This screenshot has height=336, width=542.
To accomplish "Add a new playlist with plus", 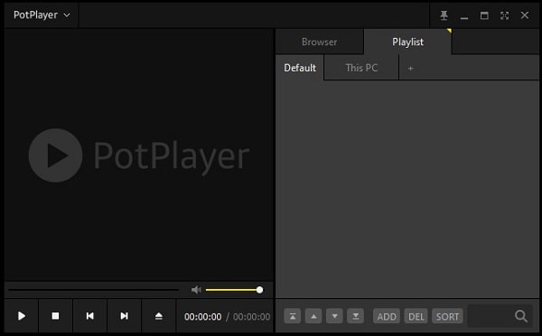I will pyautogui.click(x=410, y=69).
